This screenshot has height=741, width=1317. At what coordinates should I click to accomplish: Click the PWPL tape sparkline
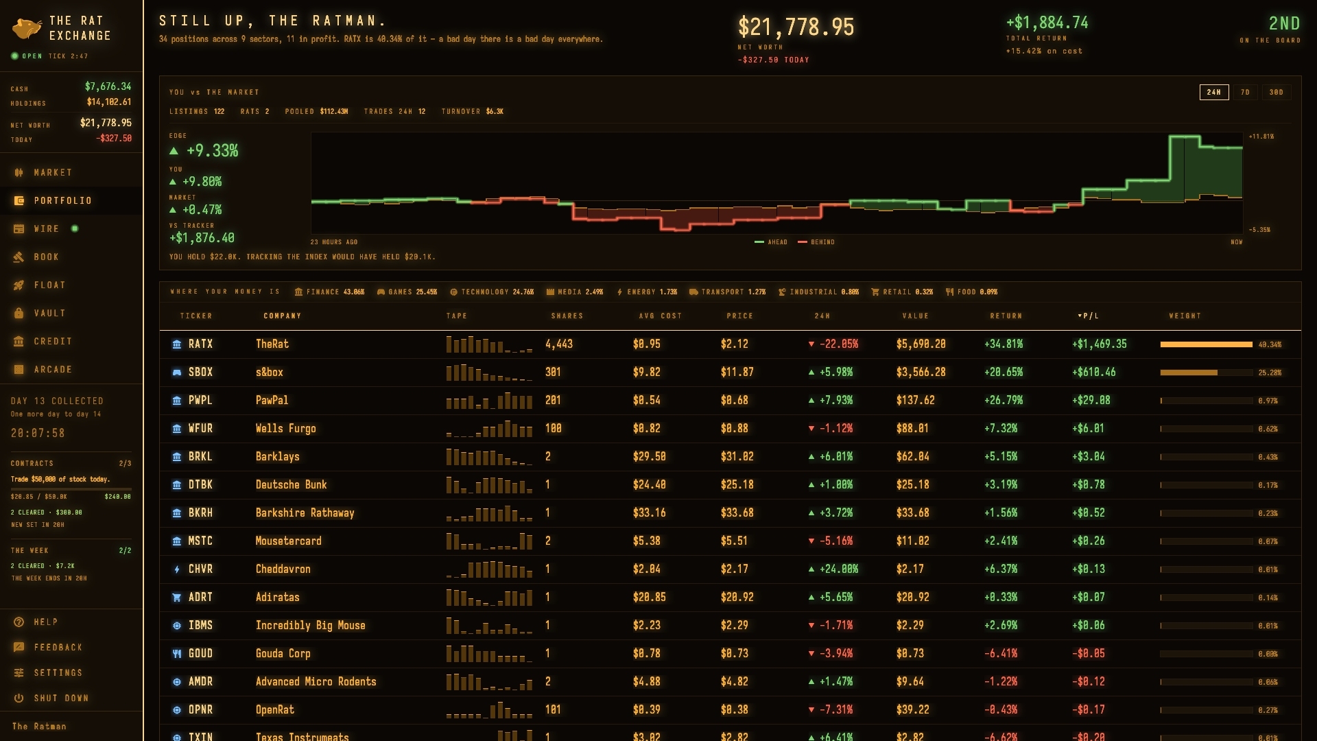click(x=489, y=400)
